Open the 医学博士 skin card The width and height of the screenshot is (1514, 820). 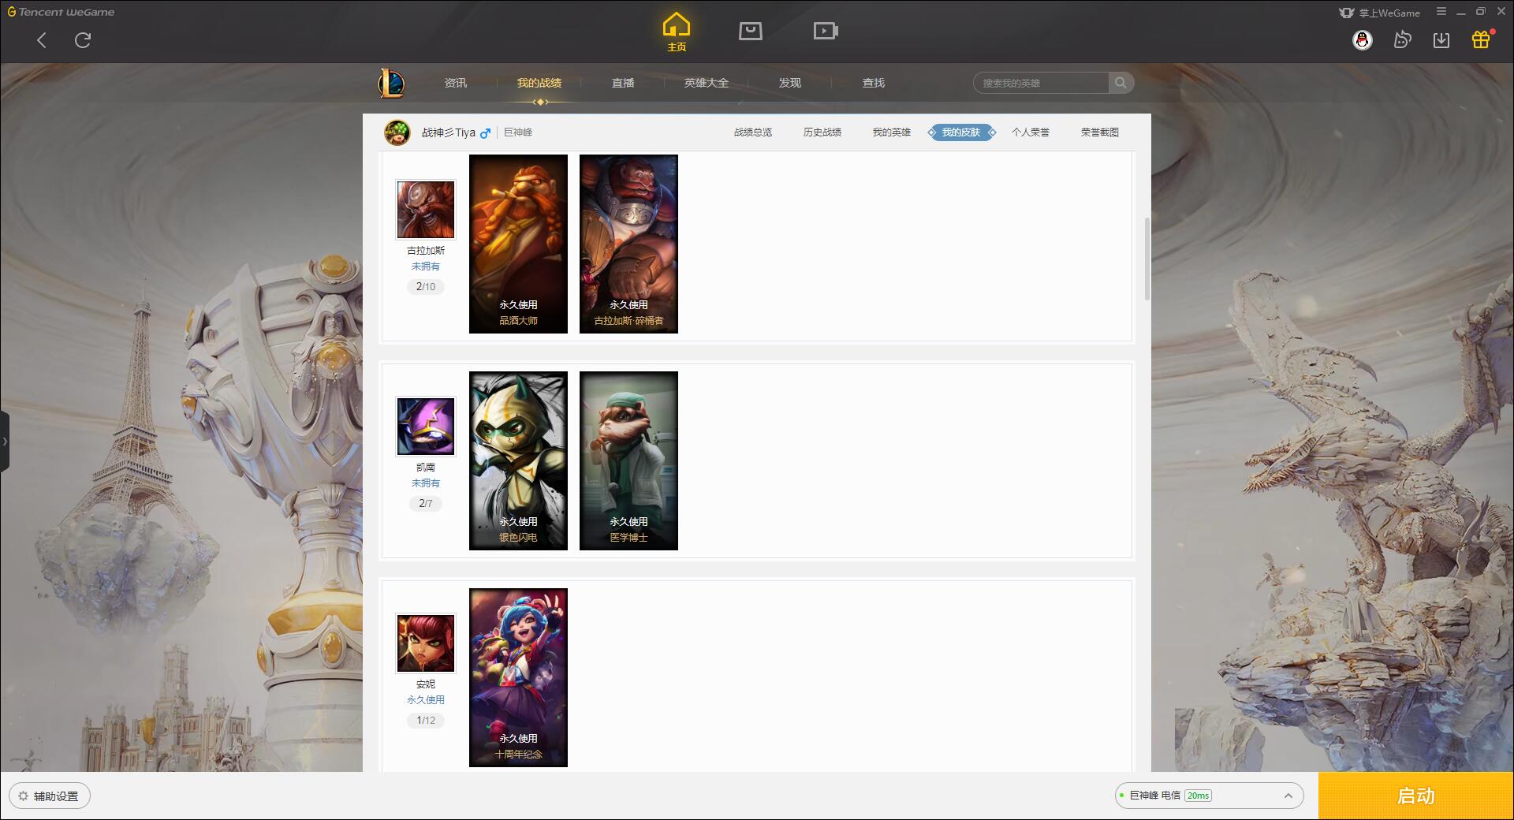628,460
